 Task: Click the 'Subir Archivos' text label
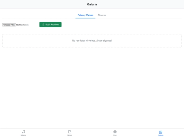coord(52,25)
